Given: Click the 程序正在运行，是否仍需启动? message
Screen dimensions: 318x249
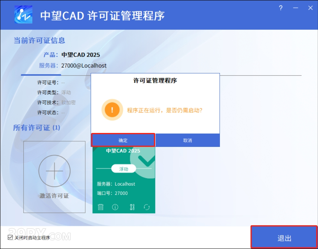Looking at the screenshot, I should pos(165,110).
